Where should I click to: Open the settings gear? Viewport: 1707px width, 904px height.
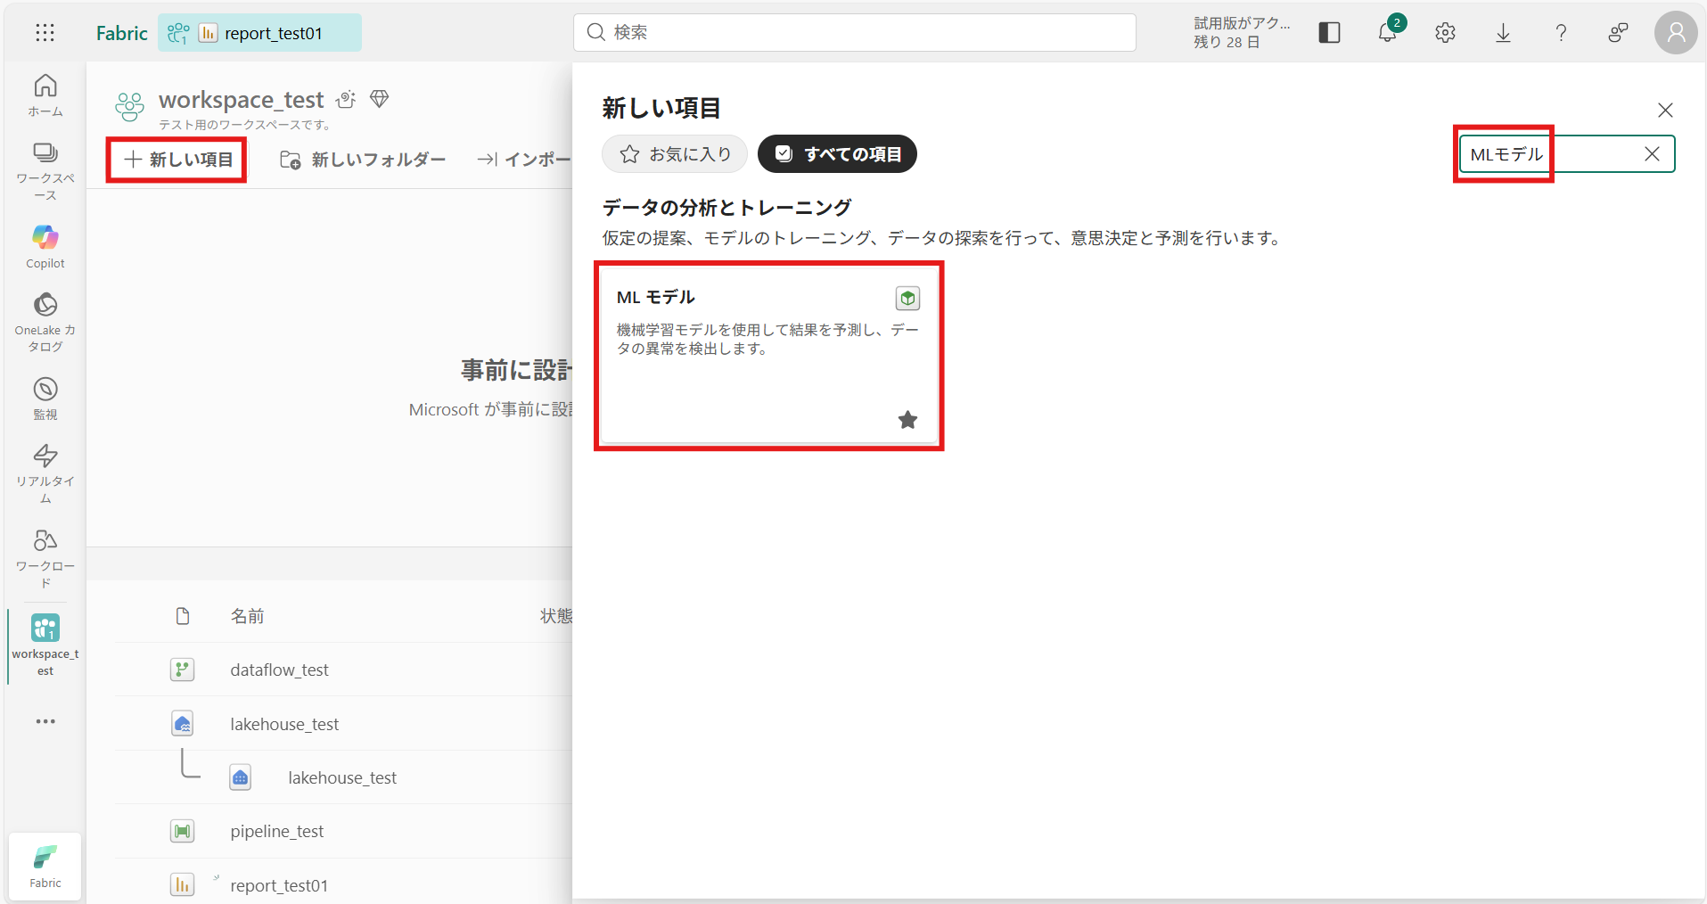click(1445, 33)
